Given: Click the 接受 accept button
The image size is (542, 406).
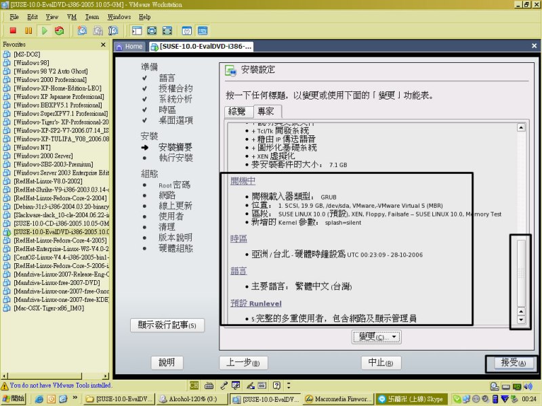Looking at the screenshot, I should pyautogui.click(x=514, y=363).
